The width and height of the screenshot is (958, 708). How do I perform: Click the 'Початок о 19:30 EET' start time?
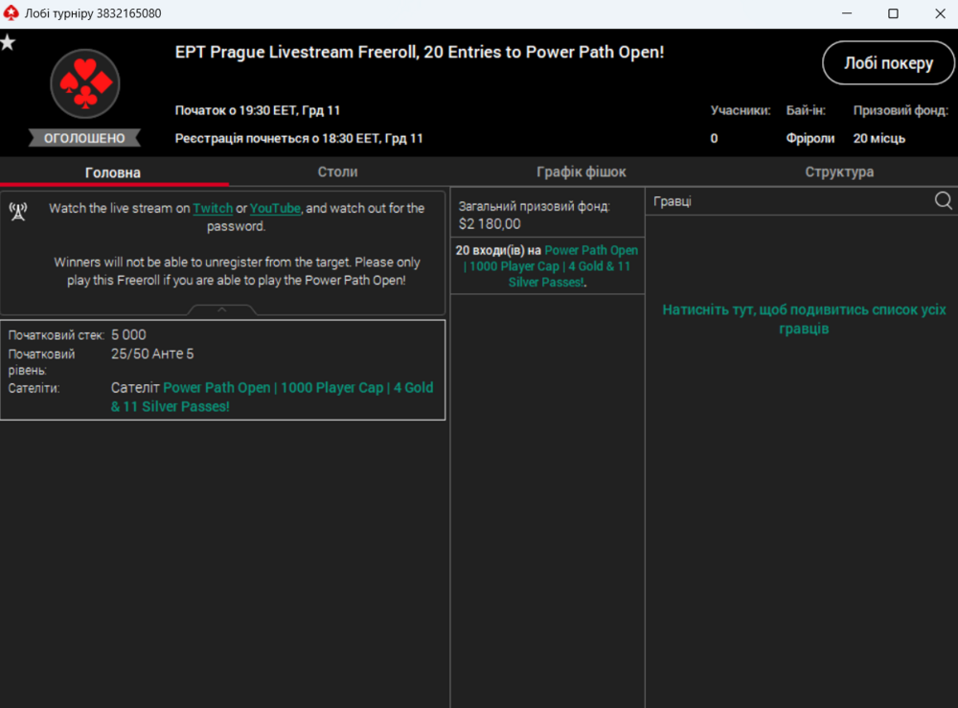(x=257, y=110)
